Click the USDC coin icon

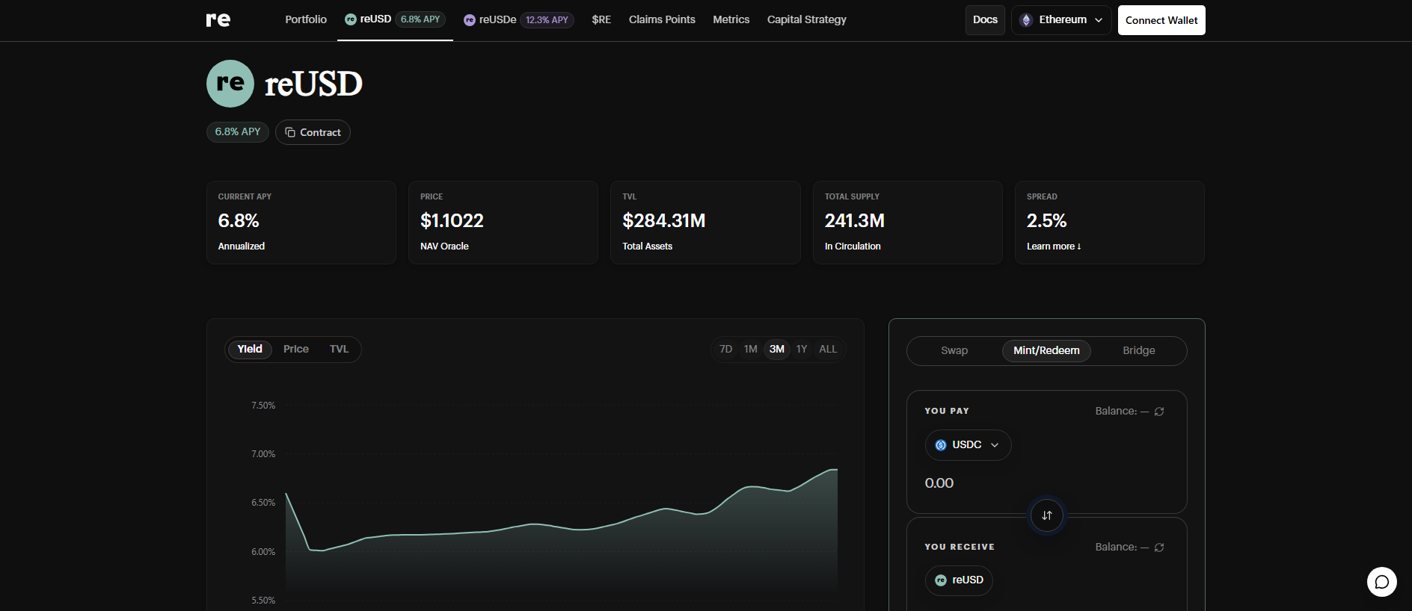click(x=941, y=445)
